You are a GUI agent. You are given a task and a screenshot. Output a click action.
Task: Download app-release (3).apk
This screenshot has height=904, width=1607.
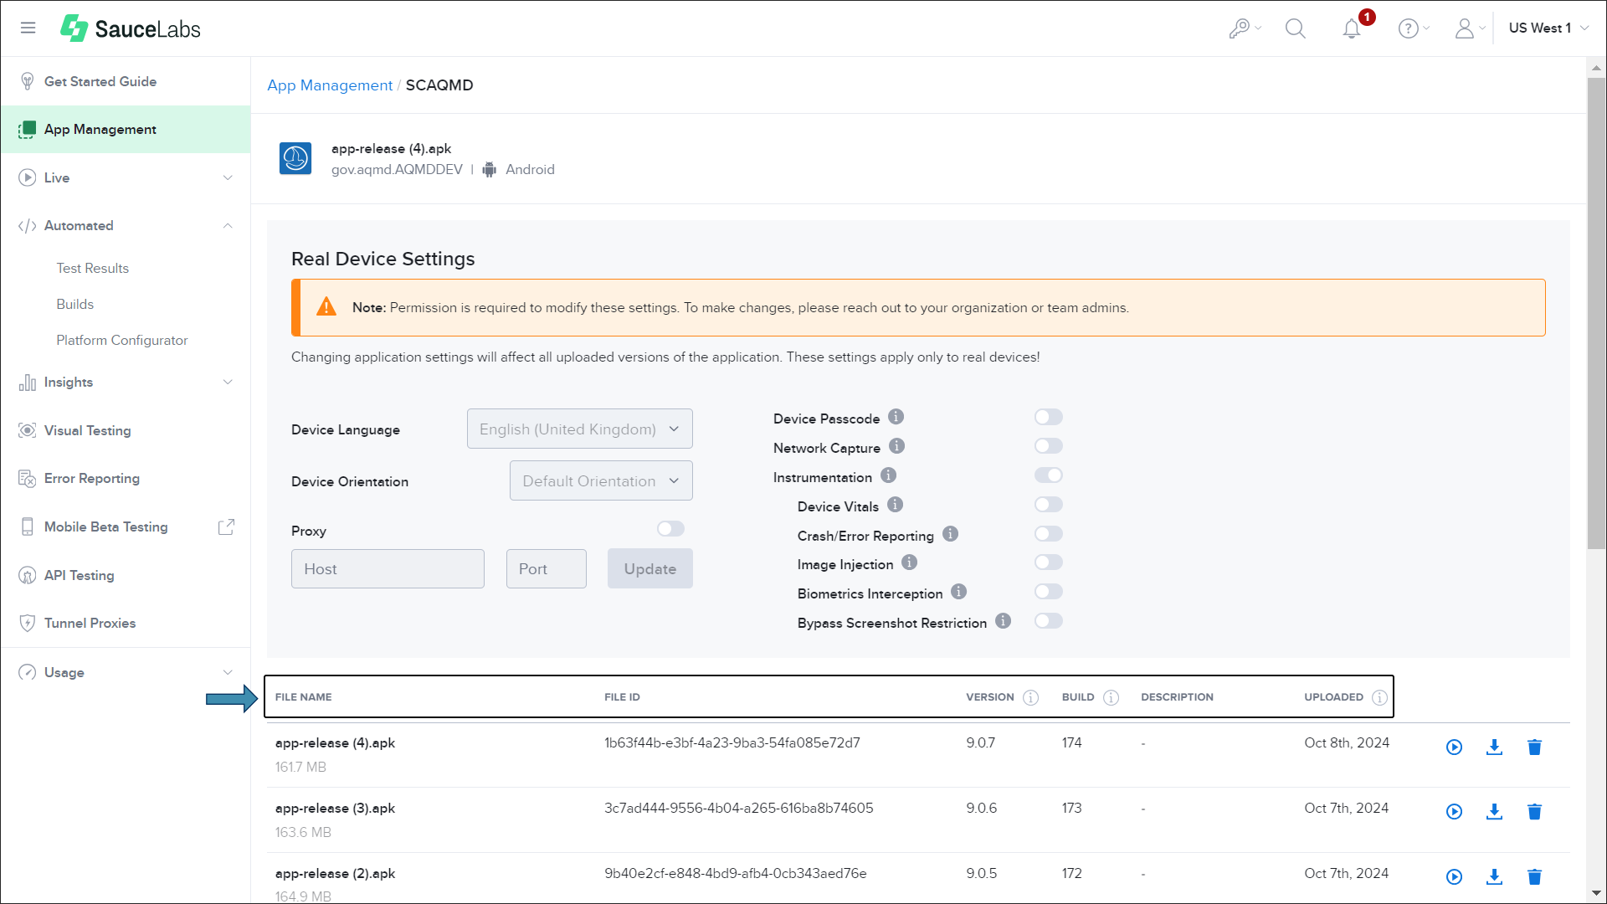(1494, 812)
